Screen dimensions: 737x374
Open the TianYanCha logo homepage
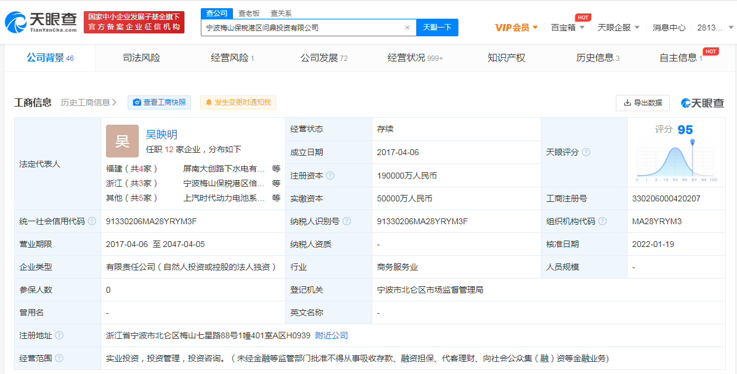pyautogui.click(x=40, y=22)
